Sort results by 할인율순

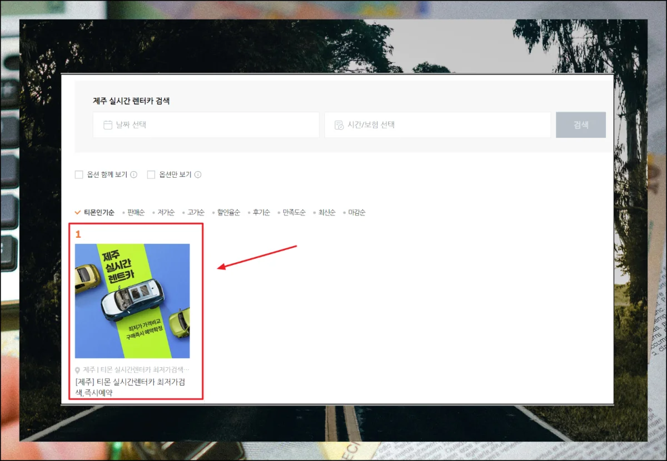(228, 213)
